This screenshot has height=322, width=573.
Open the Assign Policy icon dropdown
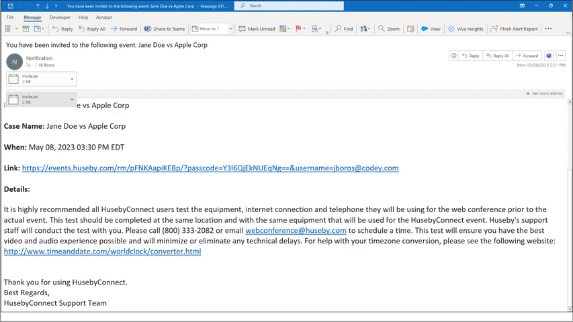pyautogui.click(x=316, y=28)
